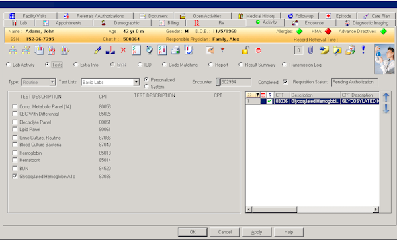397x240 pixels.
Task: Click the open yellow padlock icon
Action: pyautogui.click(x=245, y=50)
